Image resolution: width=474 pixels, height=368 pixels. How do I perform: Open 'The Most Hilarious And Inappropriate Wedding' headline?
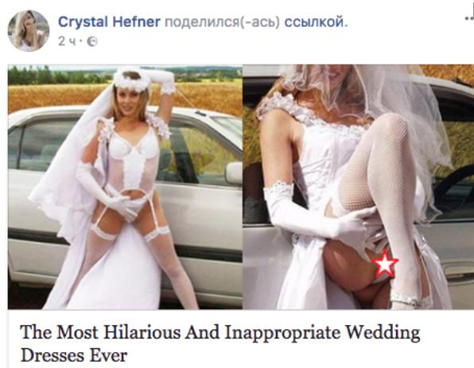220,332
